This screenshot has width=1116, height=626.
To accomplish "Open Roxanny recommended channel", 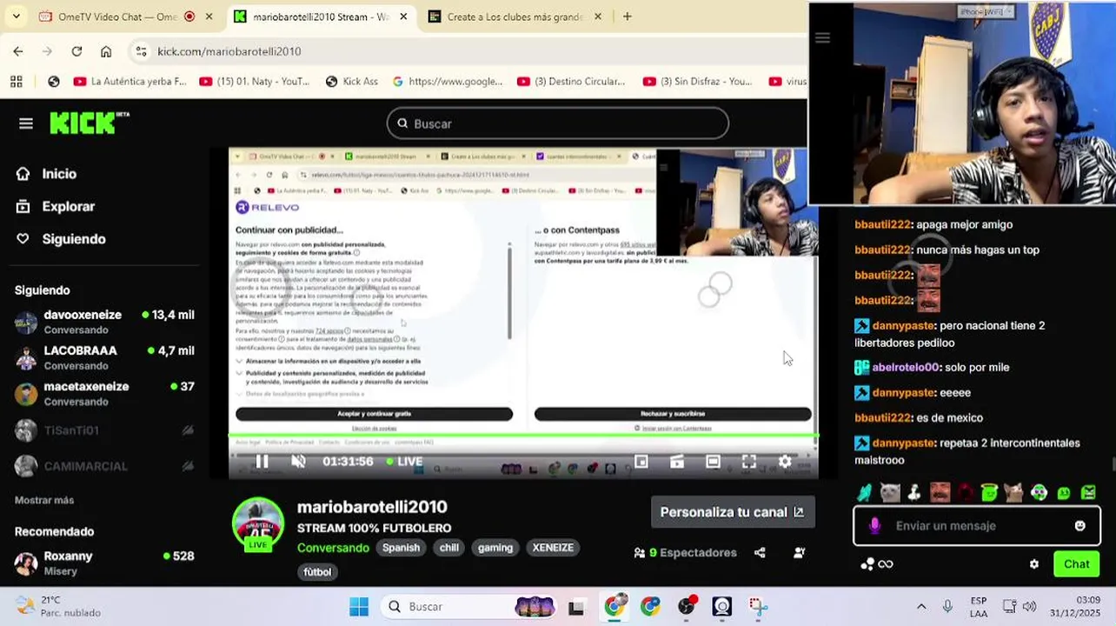I will point(104,563).
